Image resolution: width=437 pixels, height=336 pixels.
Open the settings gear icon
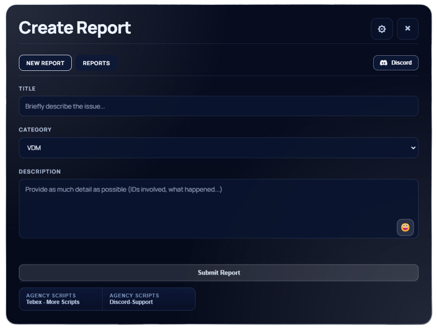(x=382, y=29)
